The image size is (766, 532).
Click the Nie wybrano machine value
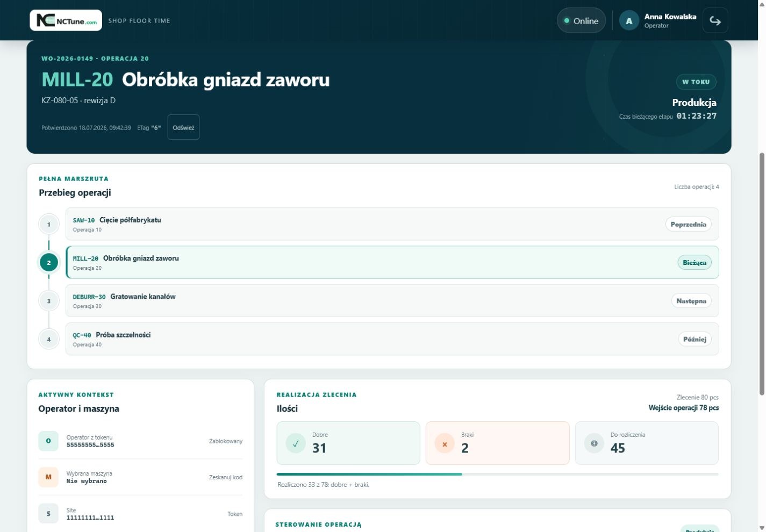[87, 481]
